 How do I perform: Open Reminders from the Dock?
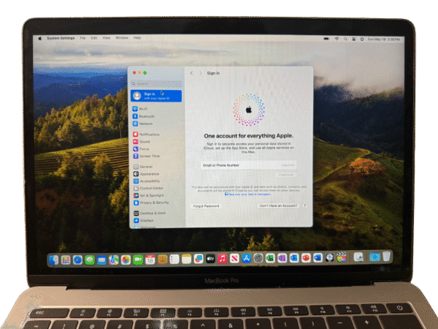click(x=174, y=260)
